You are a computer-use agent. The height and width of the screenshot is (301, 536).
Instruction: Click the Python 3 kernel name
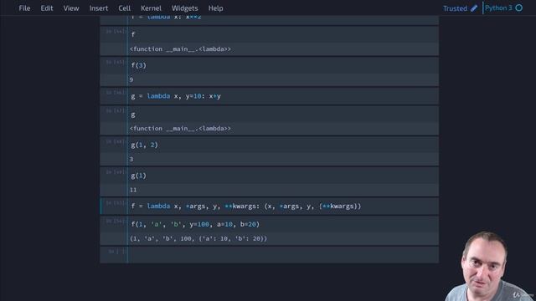pos(498,8)
